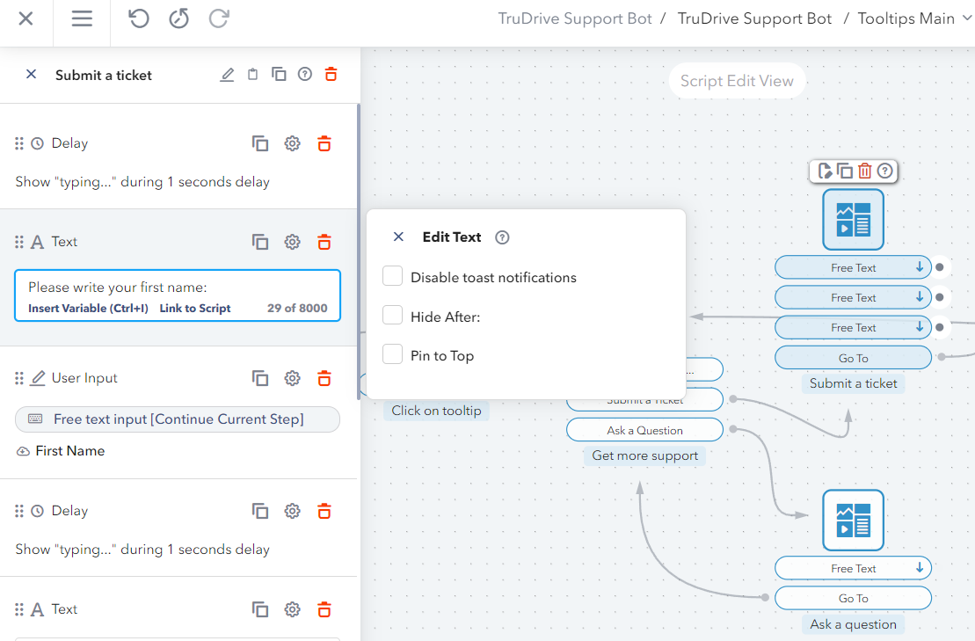The image size is (975, 641).
Task: Copy the User Input action
Action: (x=260, y=378)
